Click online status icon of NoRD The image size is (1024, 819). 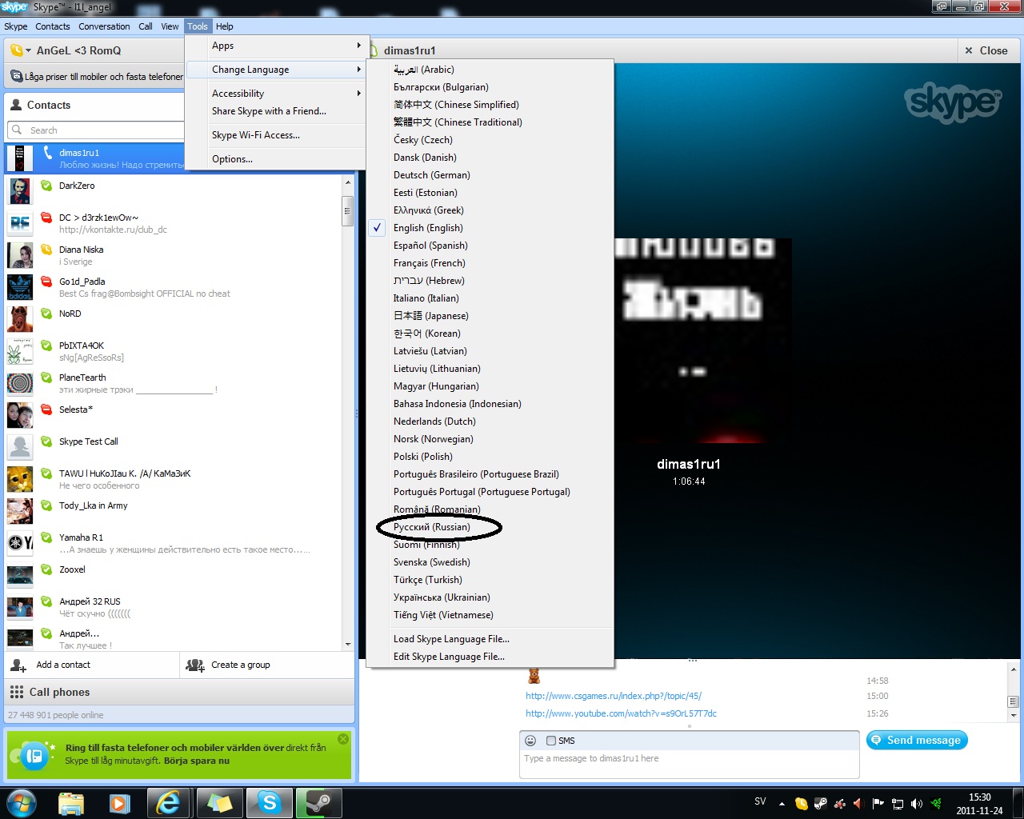pyautogui.click(x=46, y=314)
